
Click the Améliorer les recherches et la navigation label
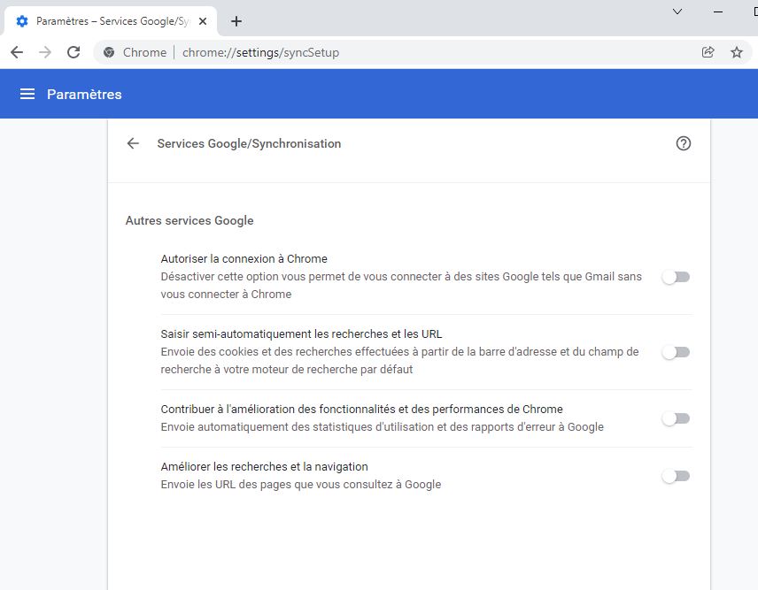pos(265,467)
